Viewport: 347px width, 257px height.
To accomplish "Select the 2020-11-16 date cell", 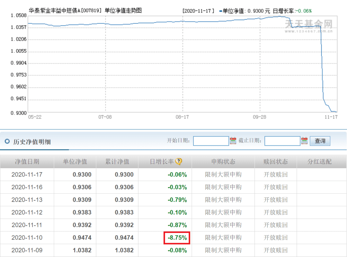I will [x=27, y=187].
